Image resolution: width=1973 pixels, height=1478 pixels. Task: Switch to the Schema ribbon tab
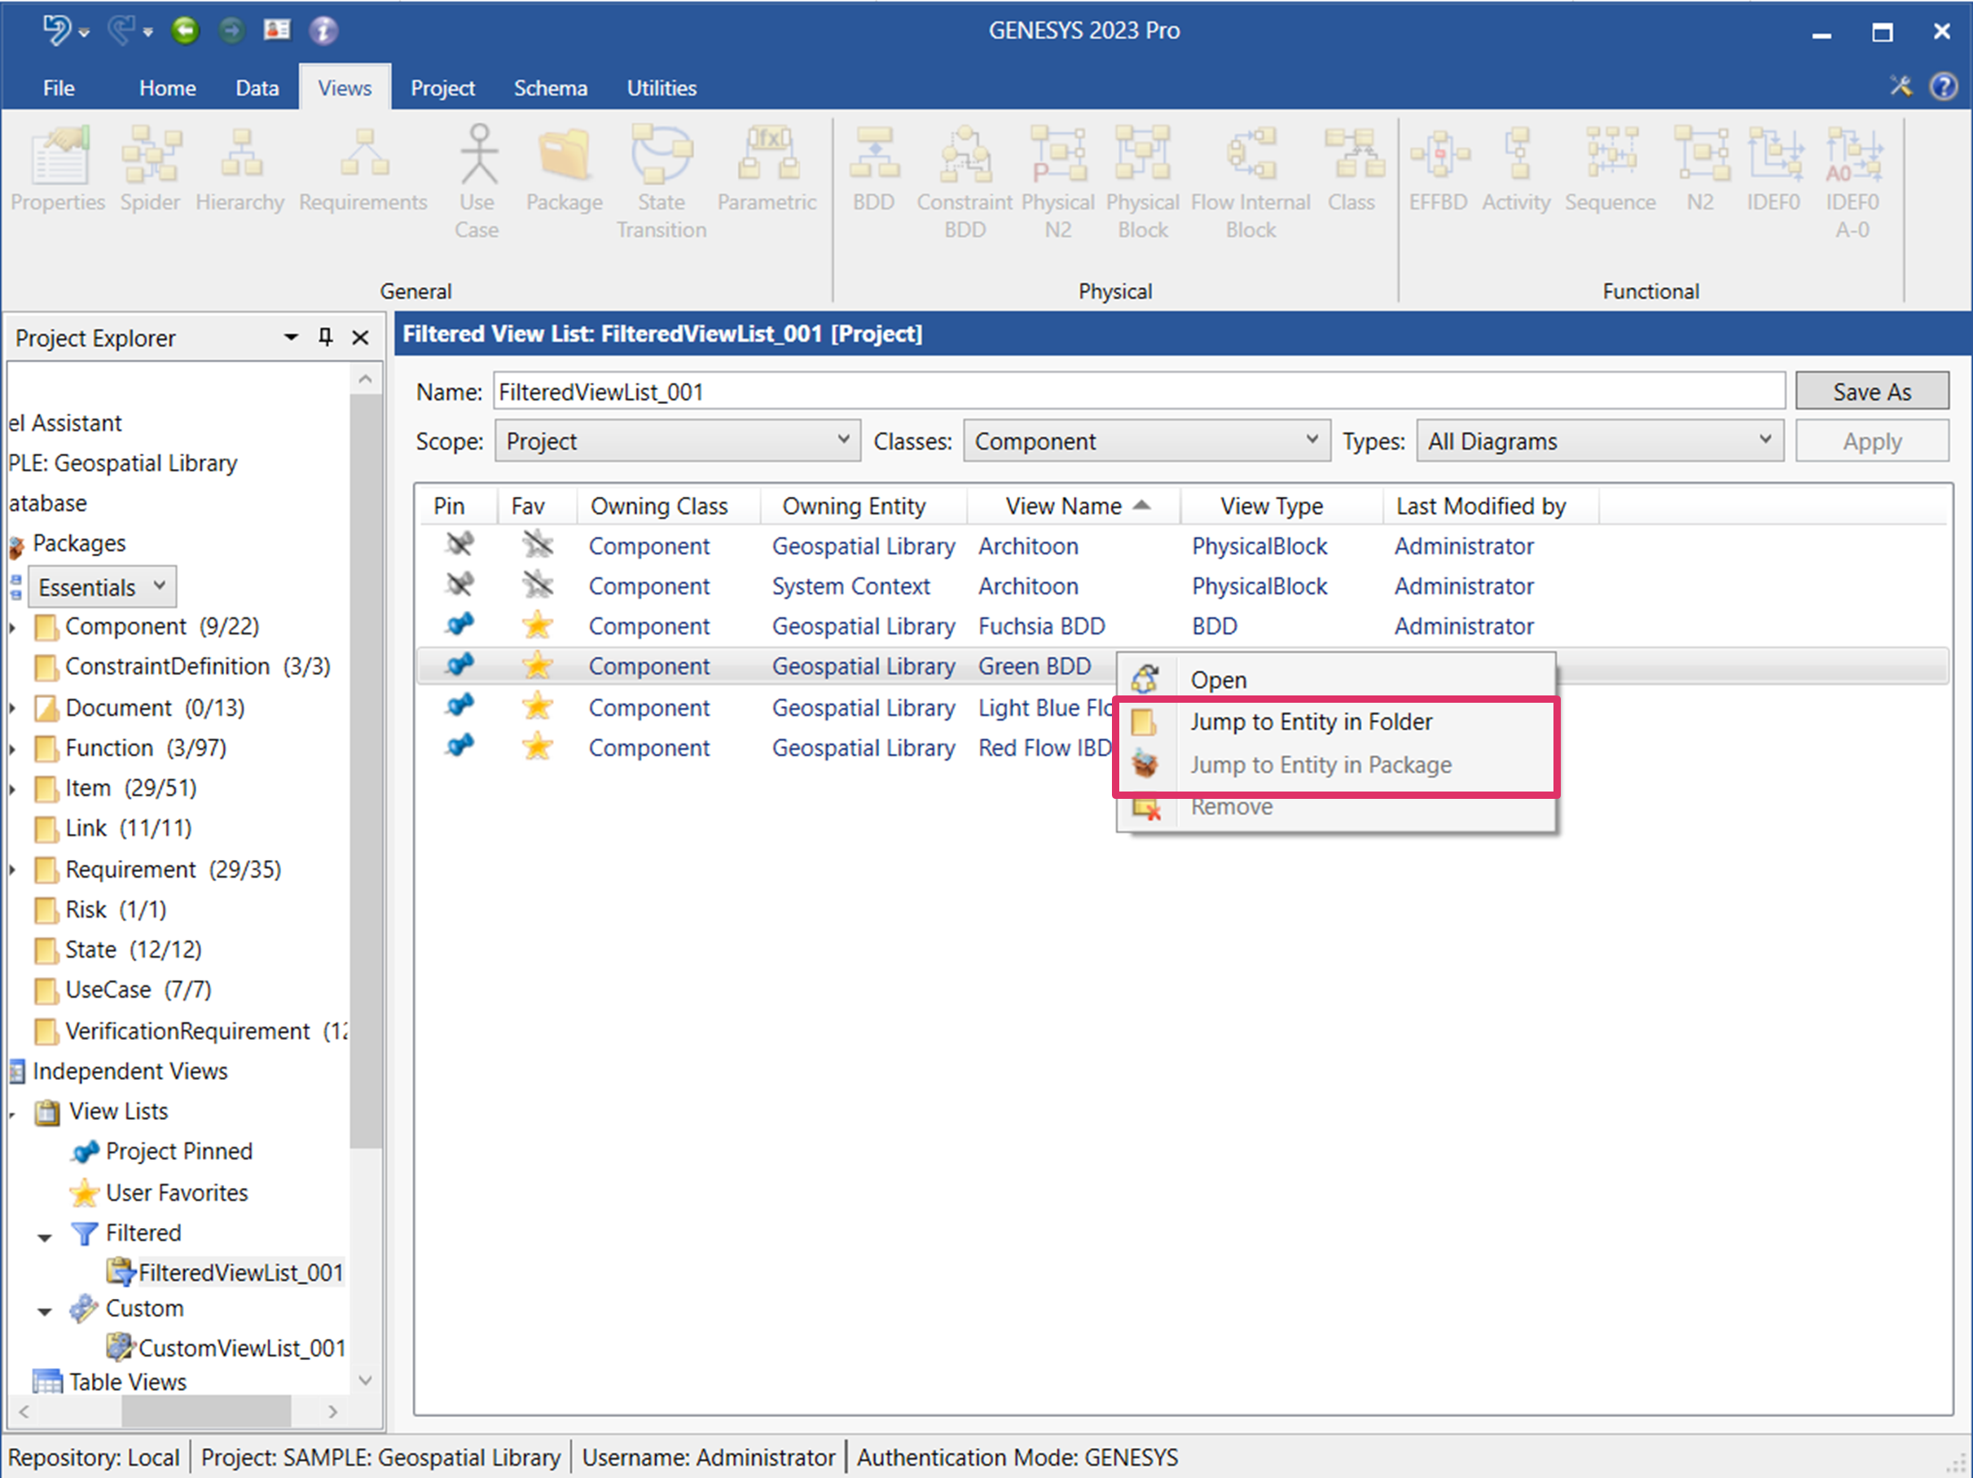tap(549, 88)
